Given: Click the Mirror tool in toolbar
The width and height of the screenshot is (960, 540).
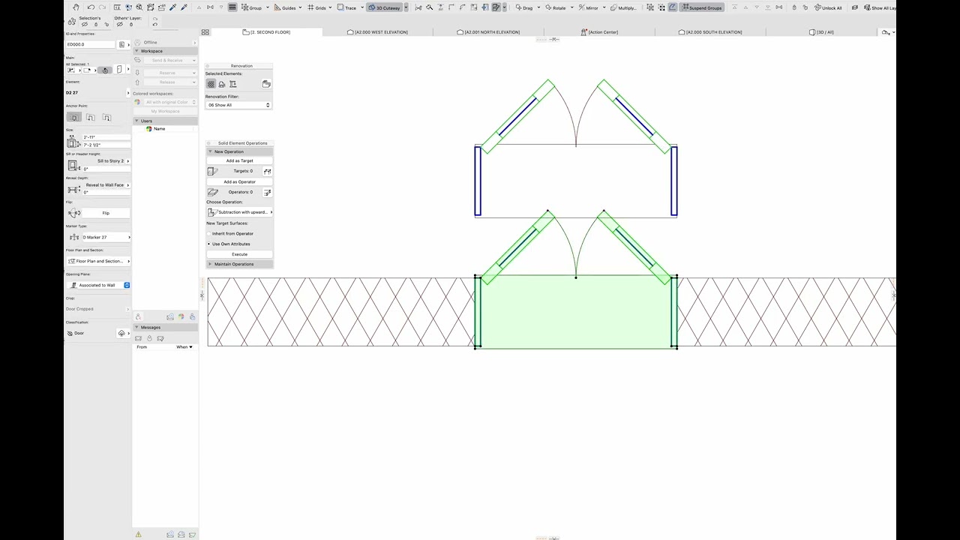Looking at the screenshot, I should [589, 7].
